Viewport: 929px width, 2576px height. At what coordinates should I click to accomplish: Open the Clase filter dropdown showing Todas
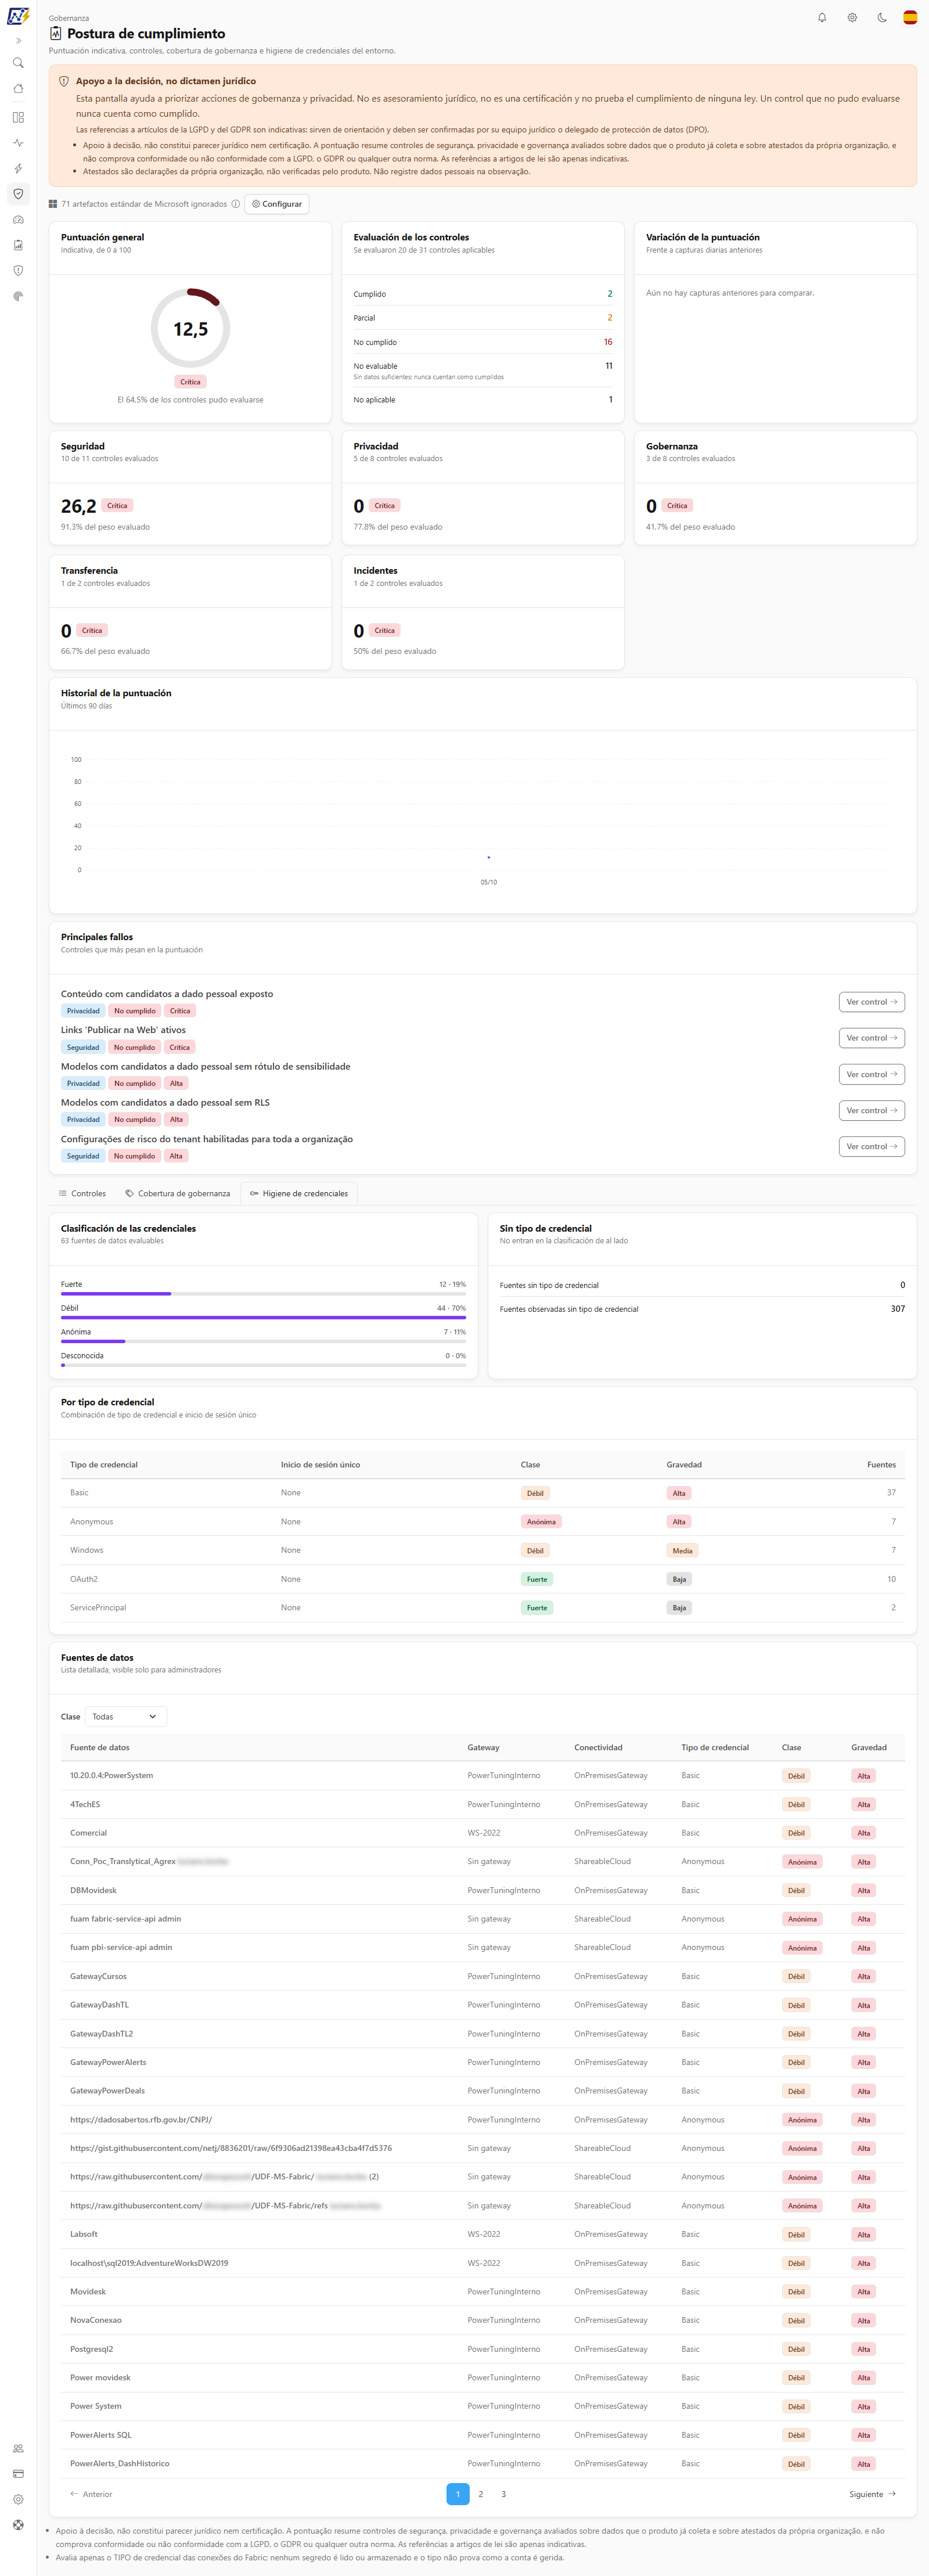[x=126, y=1717]
